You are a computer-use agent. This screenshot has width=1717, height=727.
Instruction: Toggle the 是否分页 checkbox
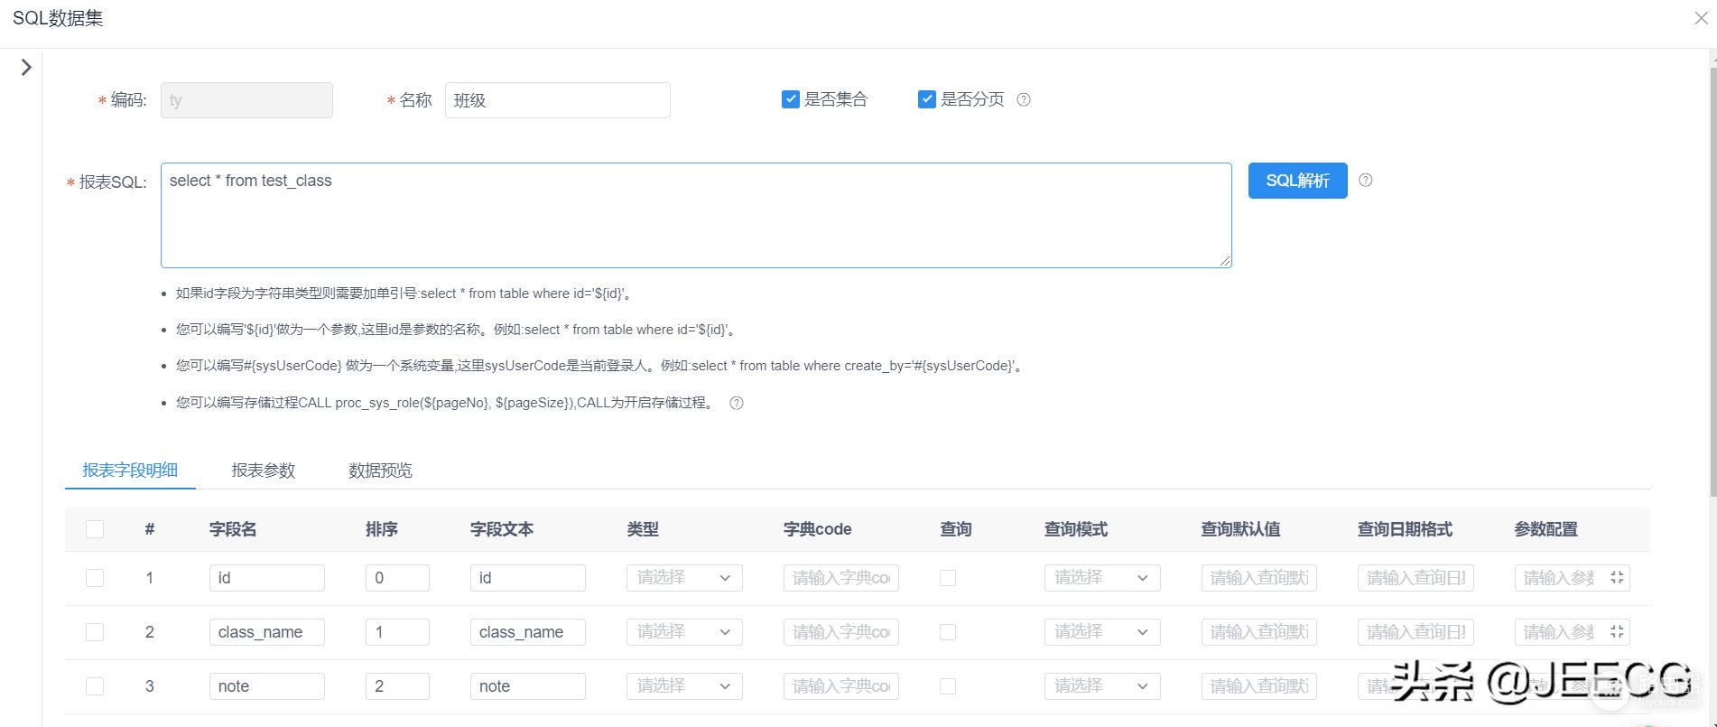(927, 99)
